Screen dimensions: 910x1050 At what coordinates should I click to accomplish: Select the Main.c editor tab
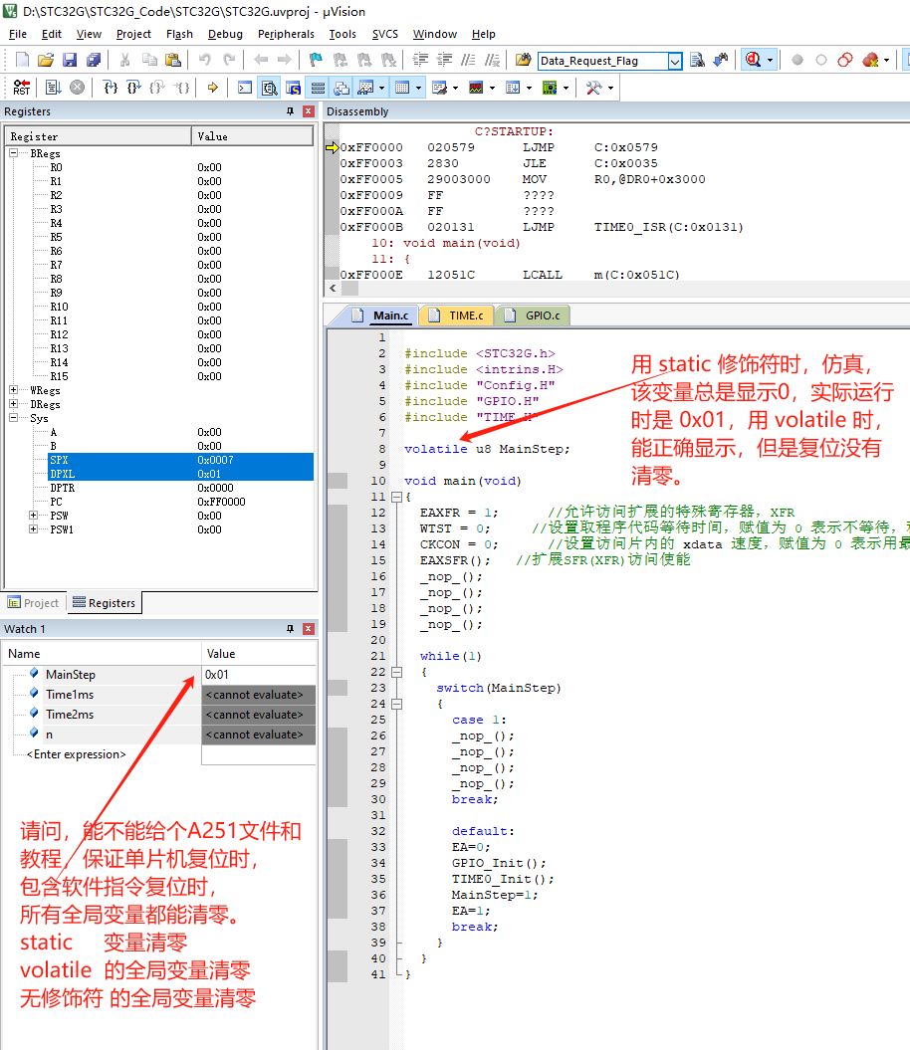coord(380,315)
